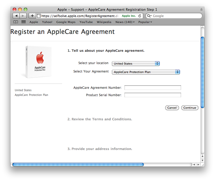215x181 pixels.
Task: Click sidebar "AppleCare Protection Plan" text
Action: [31, 95]
